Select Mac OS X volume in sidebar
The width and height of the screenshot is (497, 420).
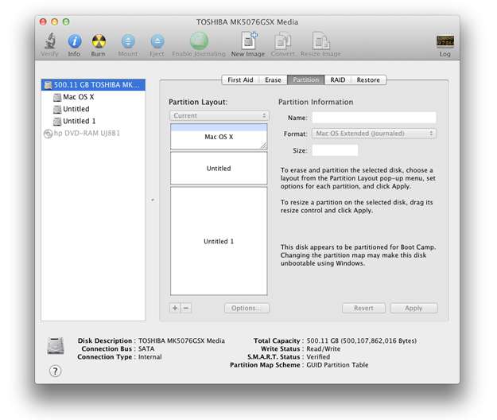[x=78, y=97]
